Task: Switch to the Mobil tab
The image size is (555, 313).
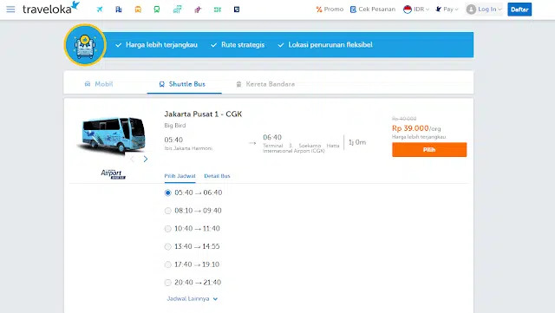Action: 99,84
